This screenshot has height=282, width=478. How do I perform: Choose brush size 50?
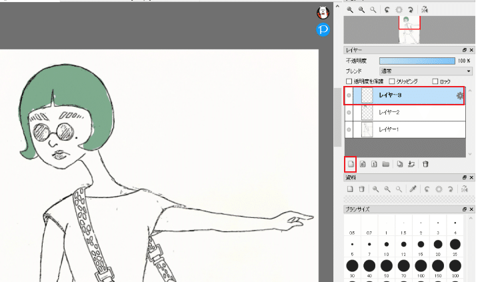tap(387, 268)
